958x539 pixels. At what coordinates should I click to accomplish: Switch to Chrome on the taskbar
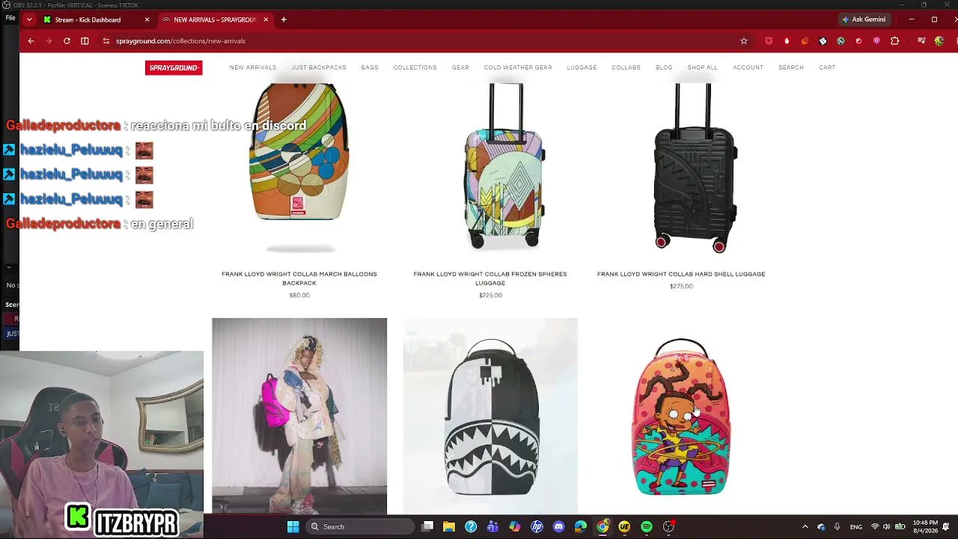click(602, 527)
